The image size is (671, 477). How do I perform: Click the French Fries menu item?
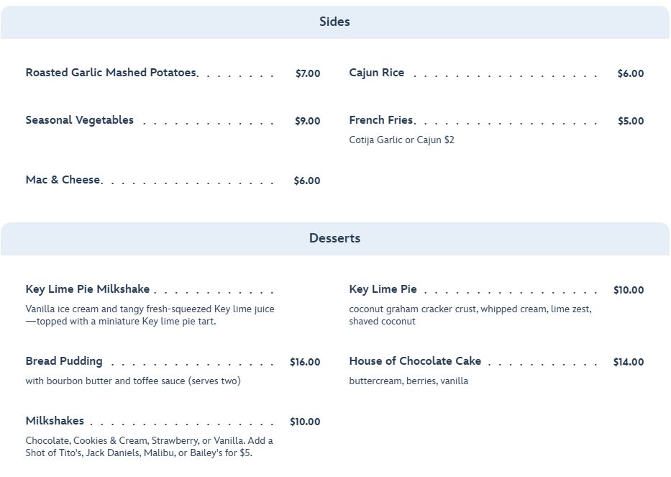coord(380,120)
